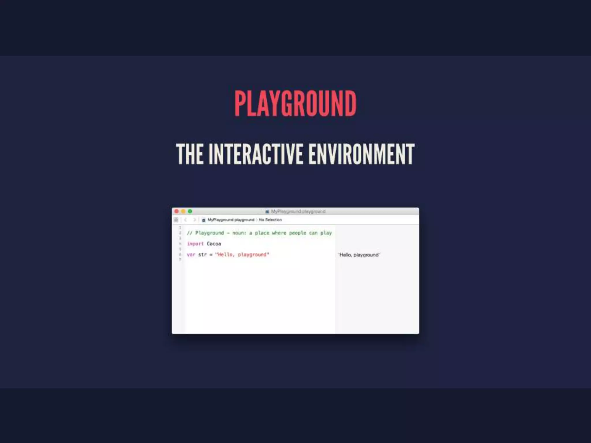Click the word Cocoa in editor
This screenshot has height=443, width=591.
coord(214,244)
